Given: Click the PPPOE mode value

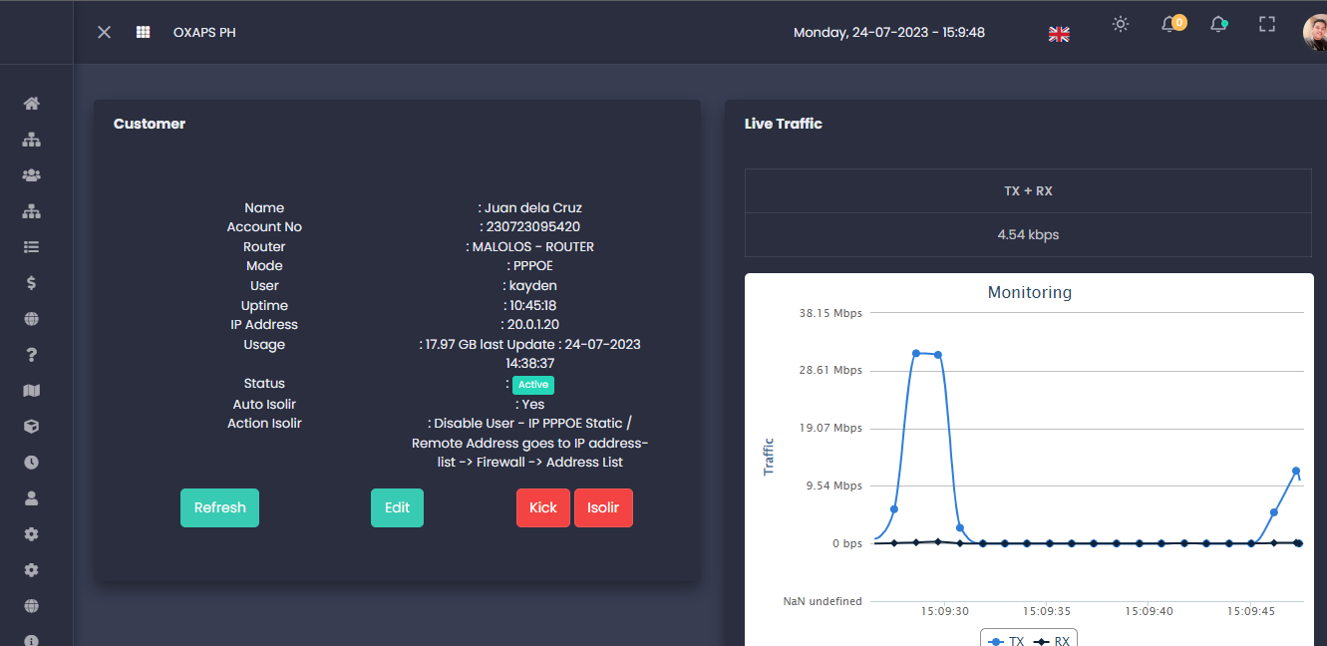Looking at the screenshot, I should [x=533, y=266].
